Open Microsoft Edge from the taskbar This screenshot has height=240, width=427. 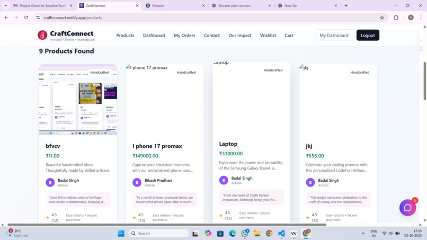pos(232,234)
